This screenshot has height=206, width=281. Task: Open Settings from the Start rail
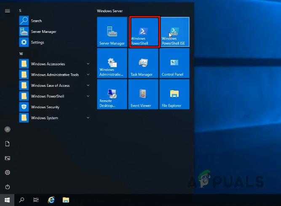click(x=7, y=172)
